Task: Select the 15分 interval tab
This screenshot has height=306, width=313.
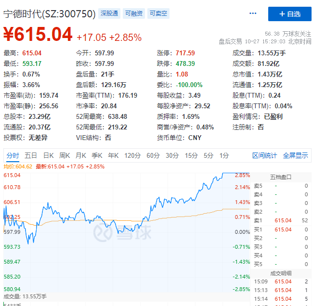Action: tap(191, 155)
